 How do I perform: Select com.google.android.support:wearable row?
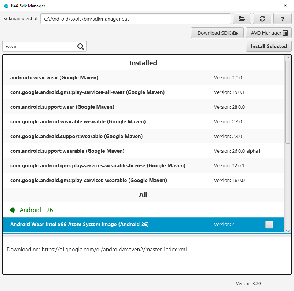(144, 136)
